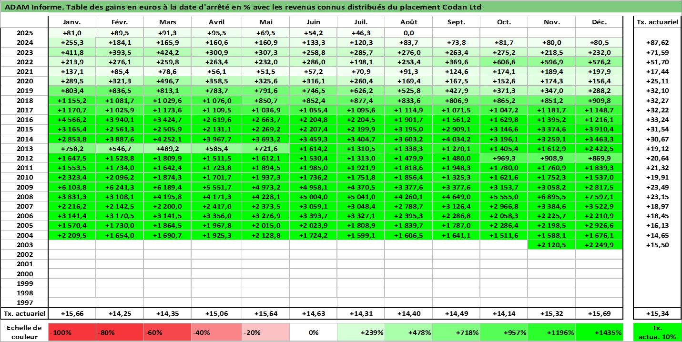The image size is (682, 342).
Task: Click the +496,7 cell in Mars 2020
Action: tap(167, 81)
